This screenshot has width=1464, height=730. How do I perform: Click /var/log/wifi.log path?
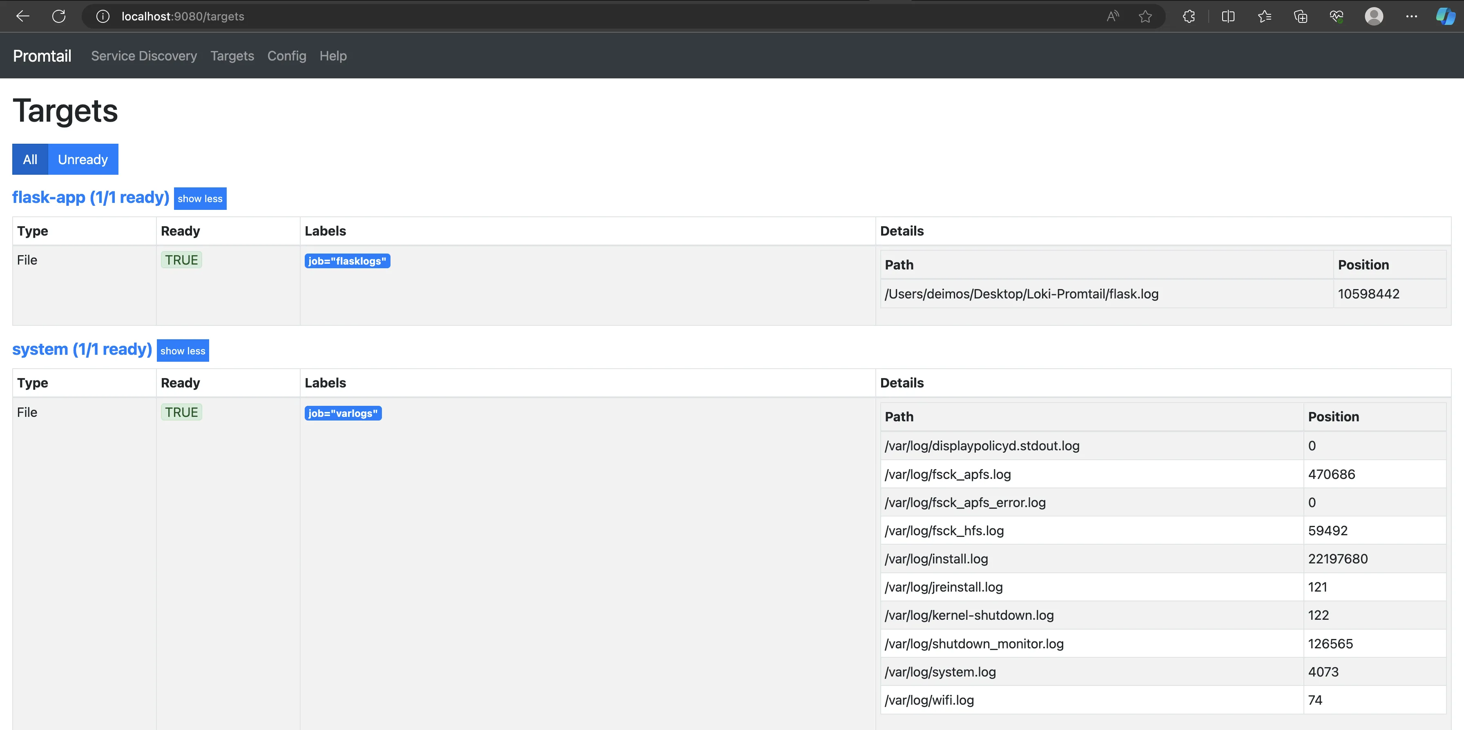pyautogui.click(x=929, y=700)
